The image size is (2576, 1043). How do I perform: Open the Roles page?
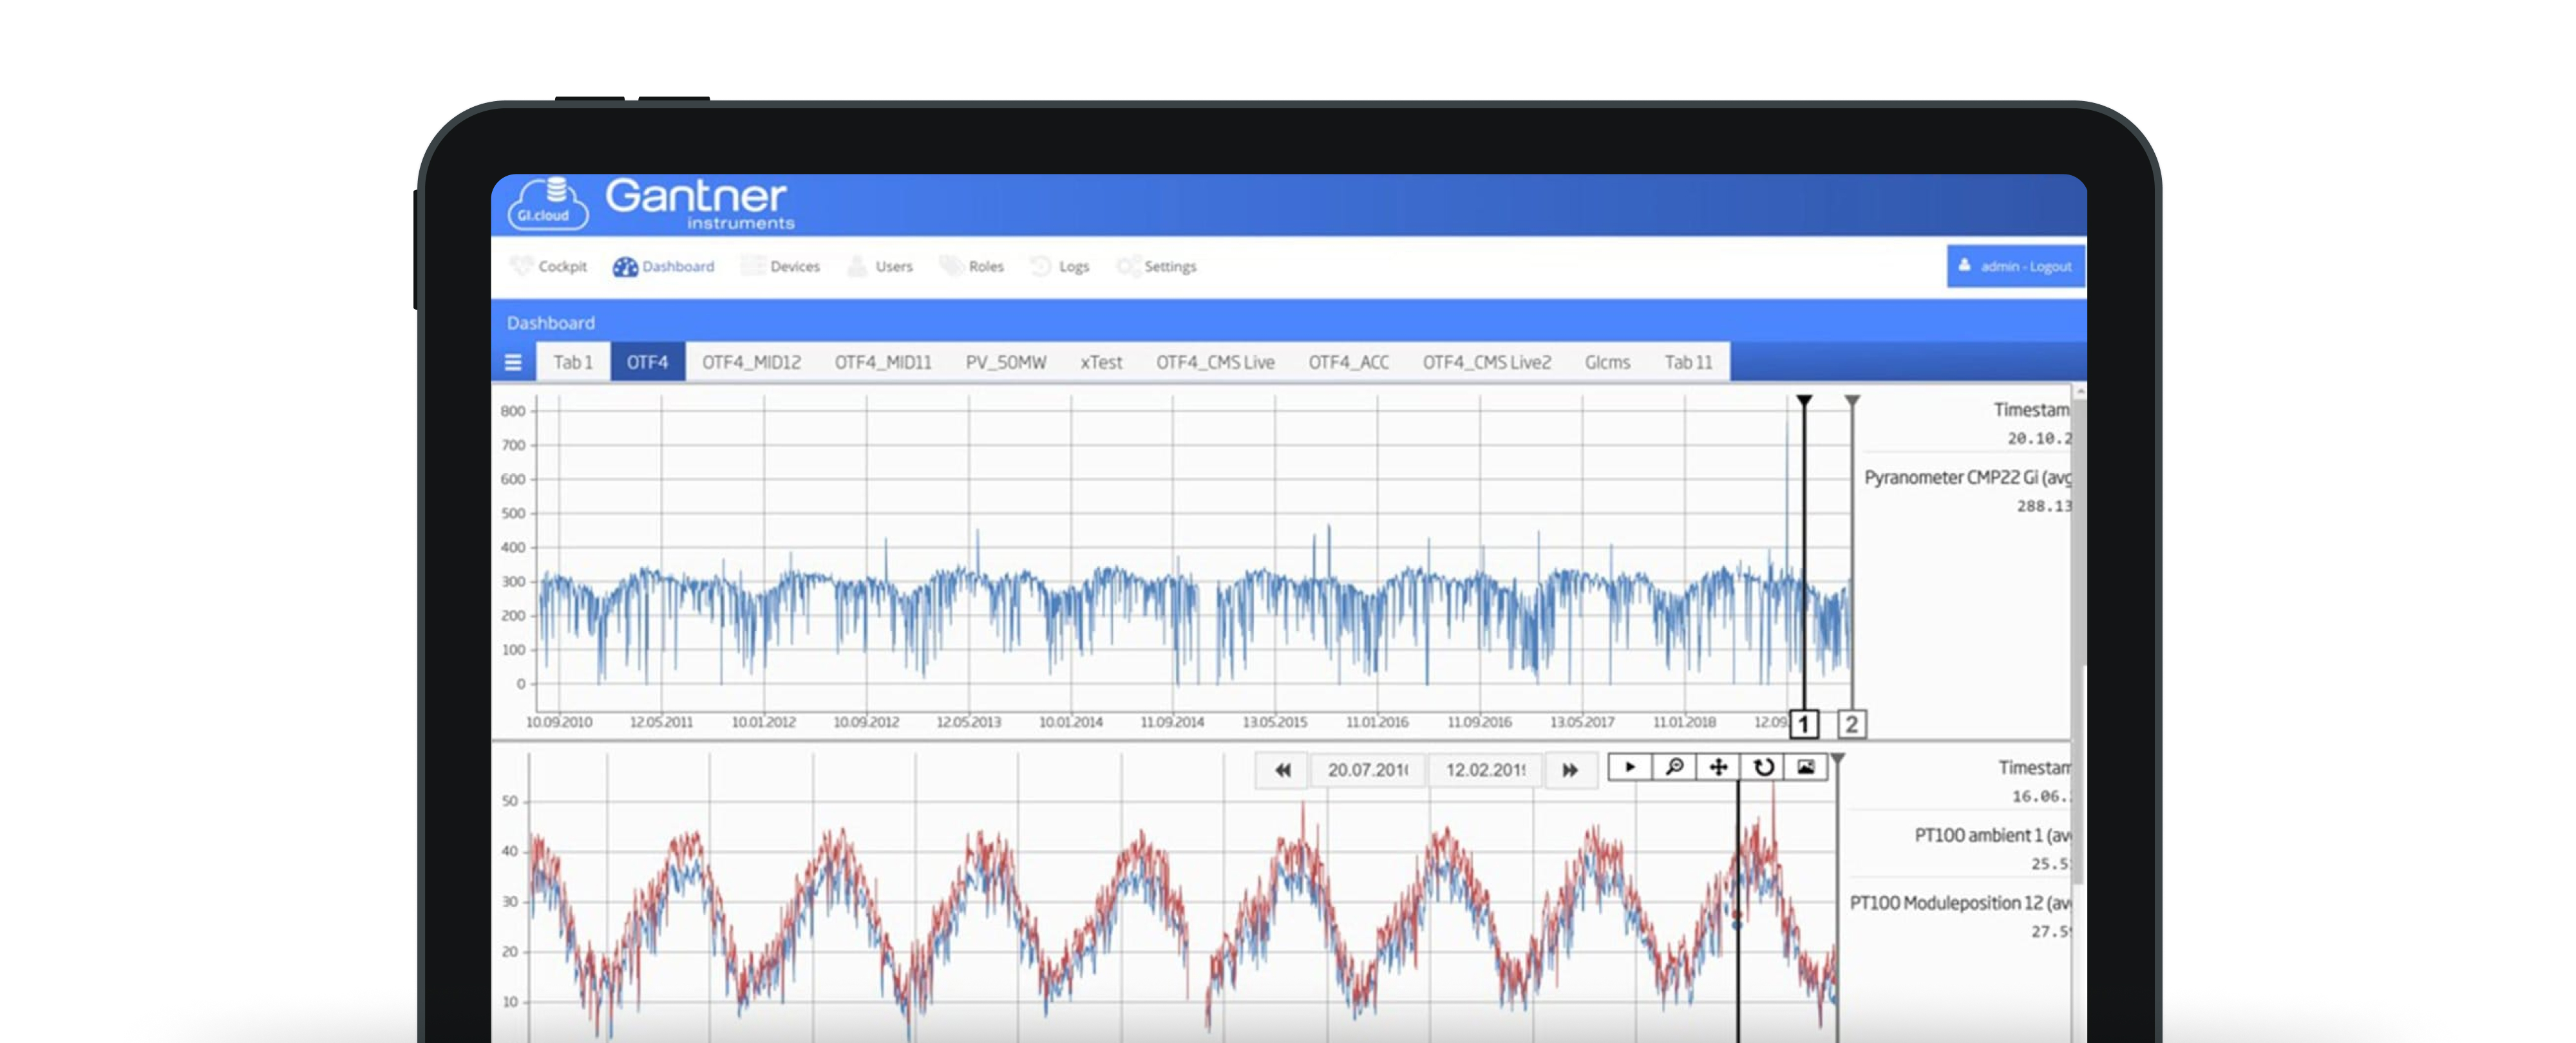[x=971, y=266]
